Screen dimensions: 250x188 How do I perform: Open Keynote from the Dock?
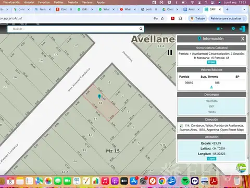(77, 181)
